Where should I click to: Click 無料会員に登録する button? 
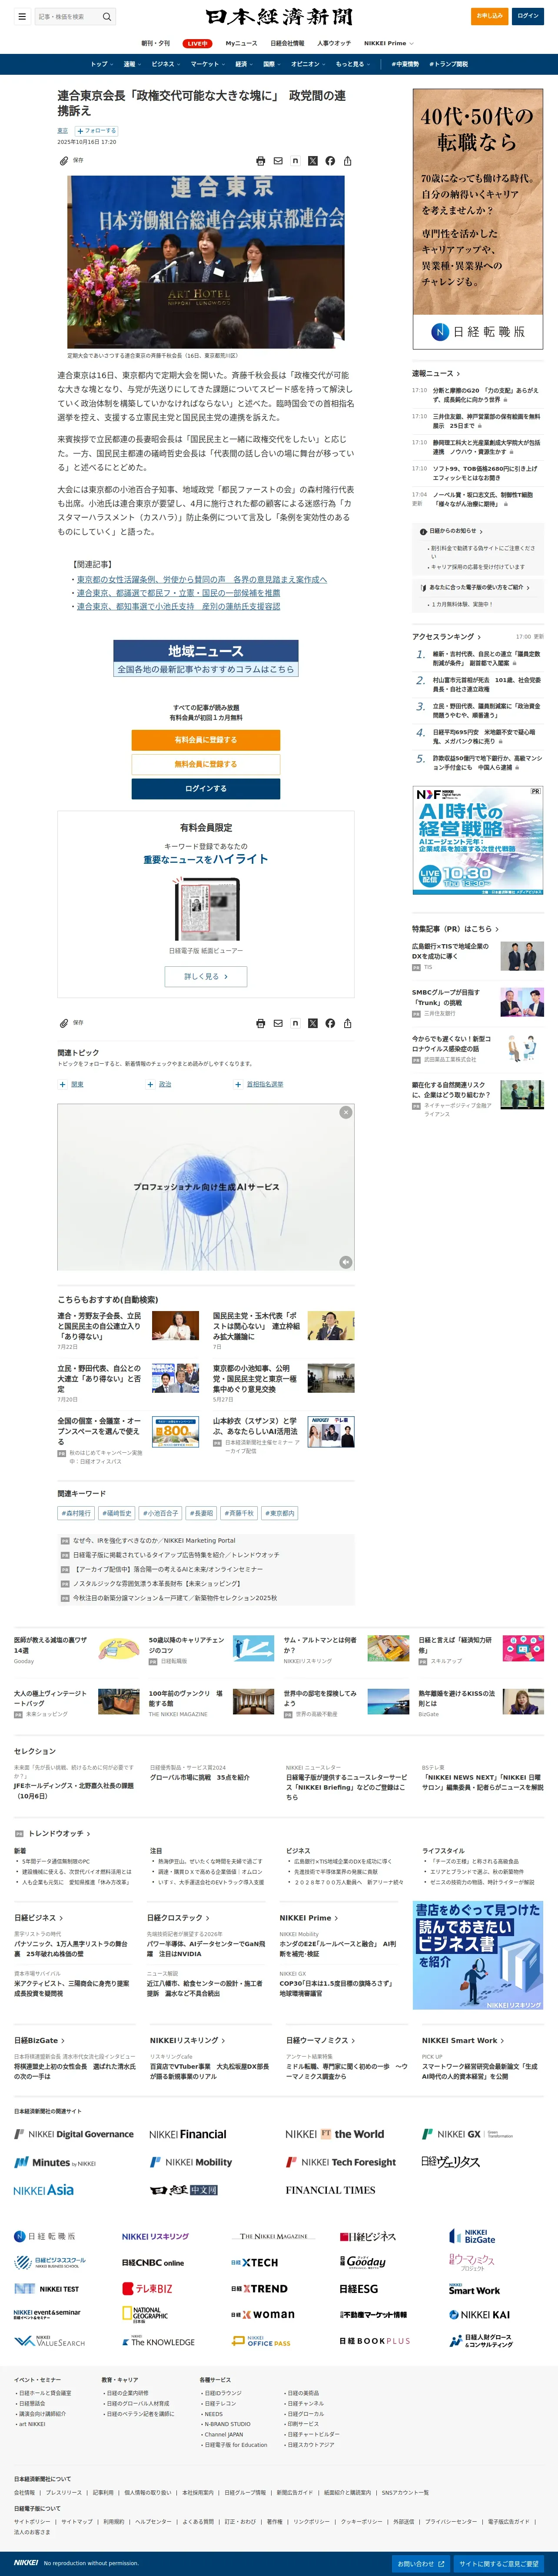pyautogui.click(x=206, y=764)
